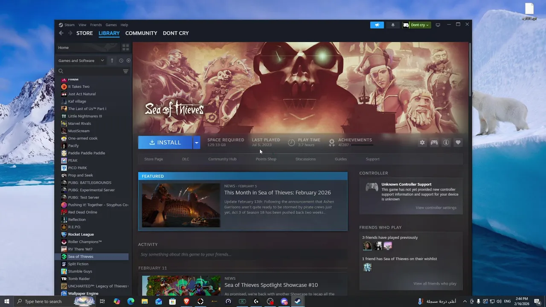Image resolution: width=546 pixels, height=307 pixels.
Task: Launch Brave browser from the taskbar
Action: tap(186, 301)
